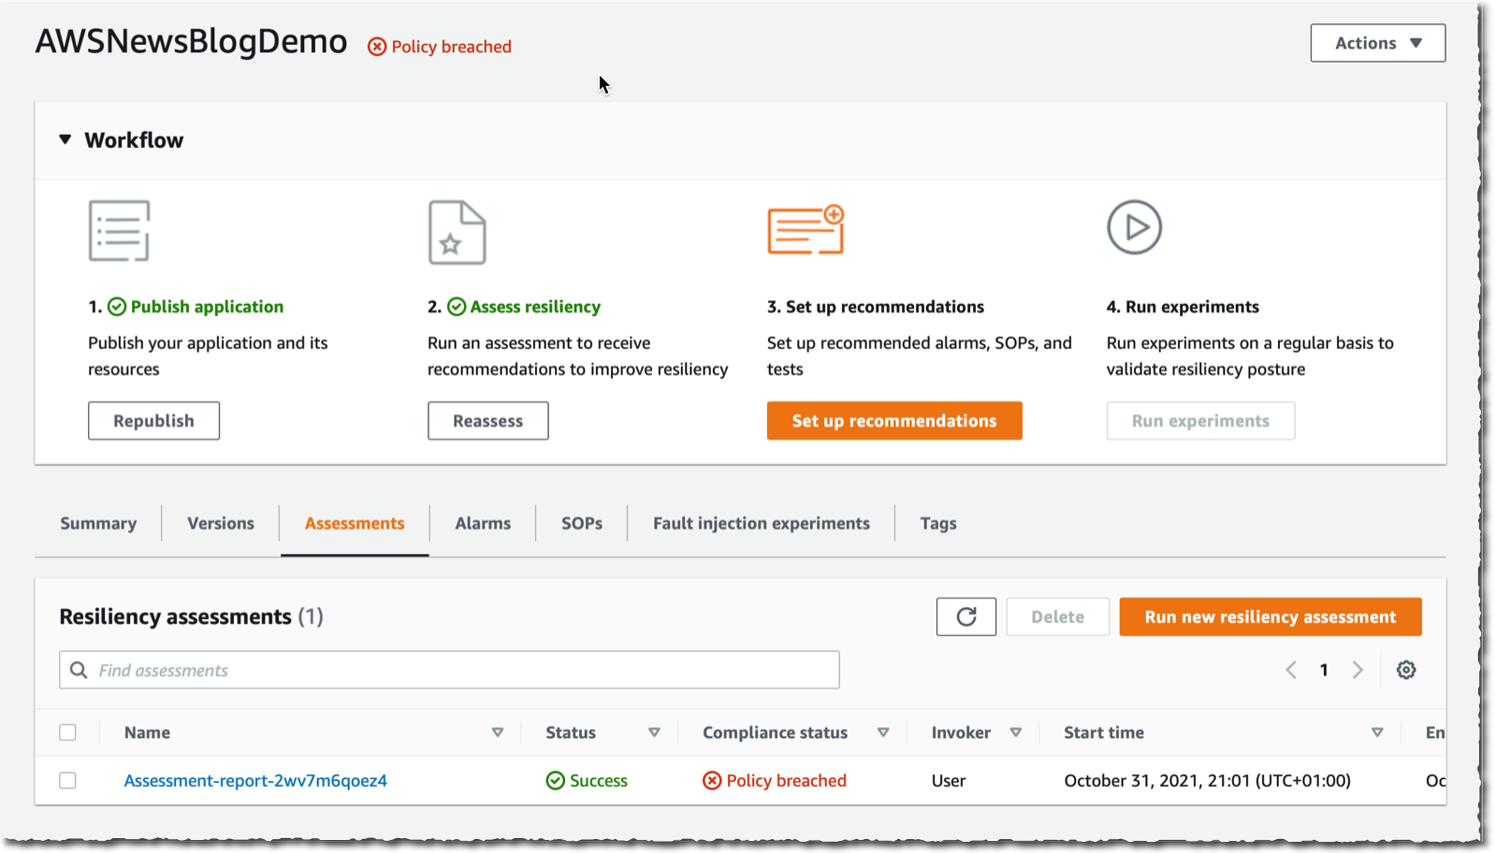Go to the Alarms tab
The height and width of the screenshot is (853, 1495).
coord(483,524)
